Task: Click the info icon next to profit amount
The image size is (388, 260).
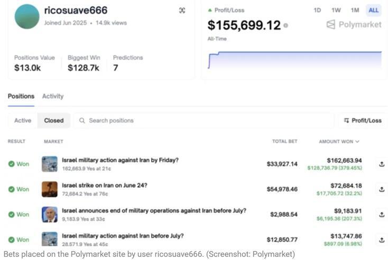Action: 286,25
